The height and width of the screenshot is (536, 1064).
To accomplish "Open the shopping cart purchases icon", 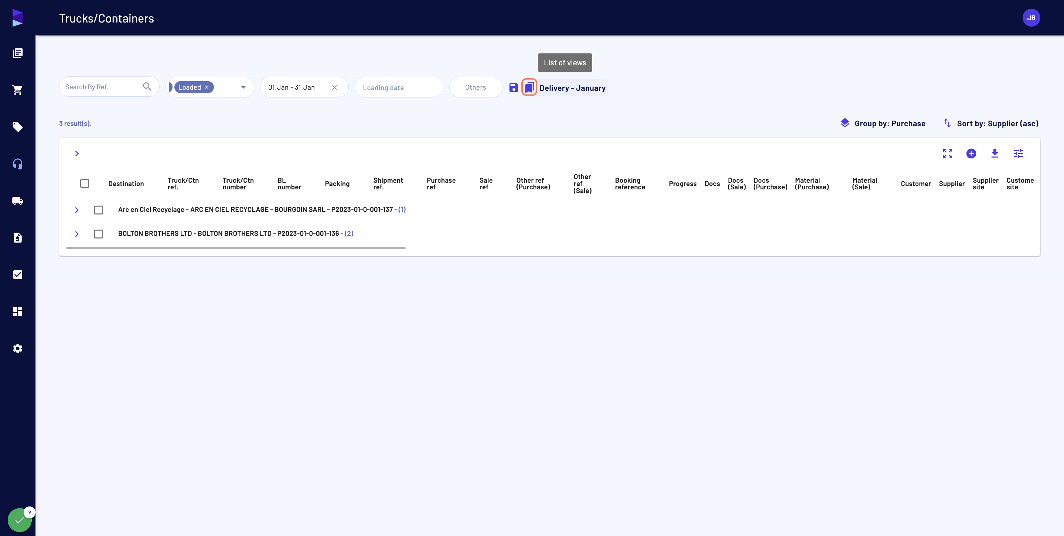I will coord(17,90).
